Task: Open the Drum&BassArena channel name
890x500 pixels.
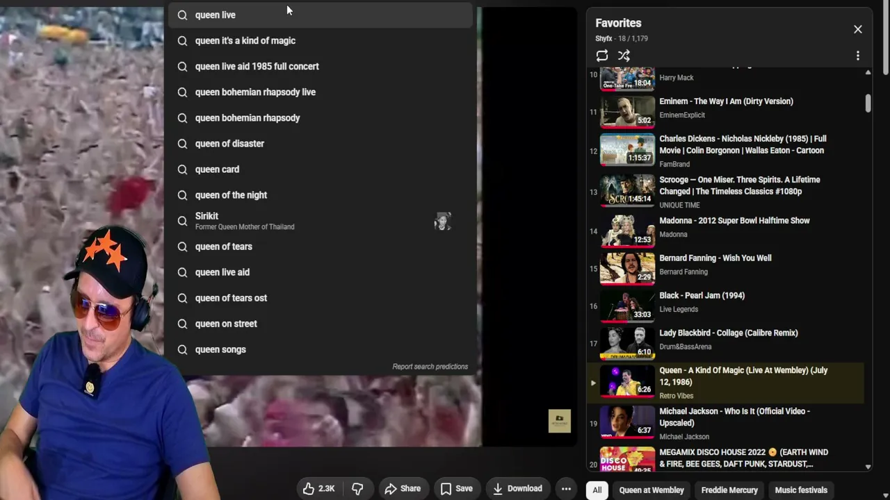Action: 685,347
